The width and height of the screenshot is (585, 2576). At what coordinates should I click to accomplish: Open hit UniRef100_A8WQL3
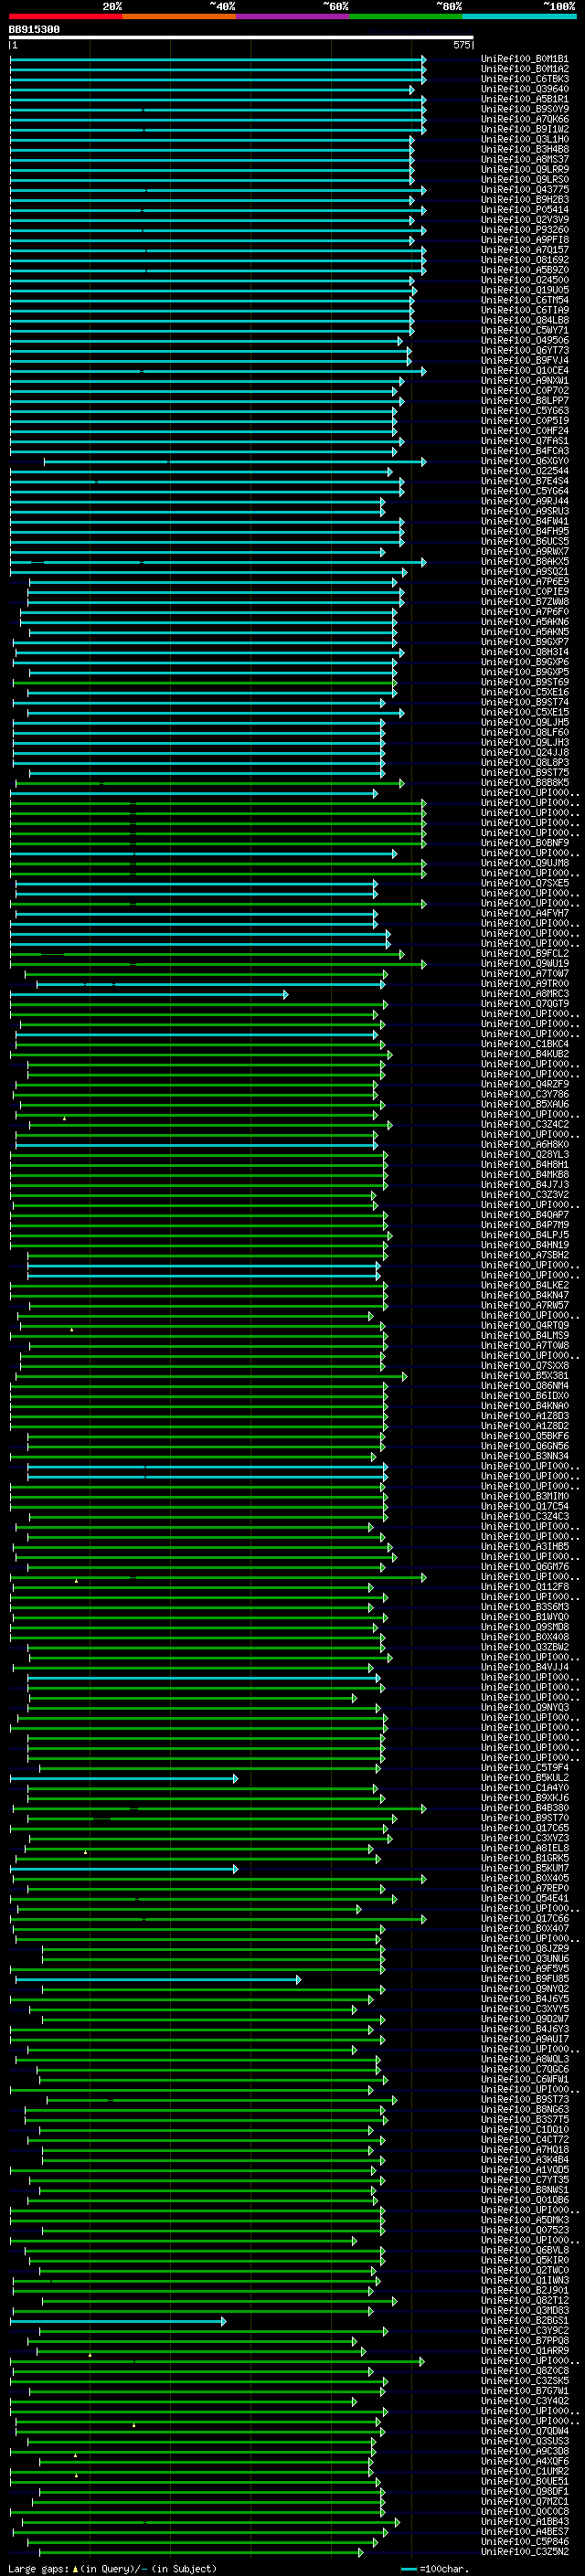525,2059
